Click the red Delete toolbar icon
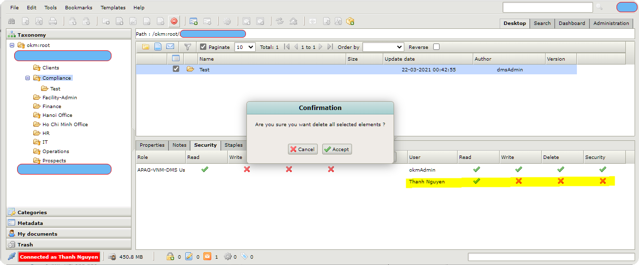This screenshot has width=639, height=265. [x=174, y=22]
